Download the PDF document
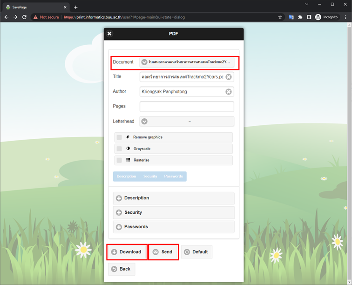Image resolution: width=352 pixels, height=285 pixels. coord(127,252)
